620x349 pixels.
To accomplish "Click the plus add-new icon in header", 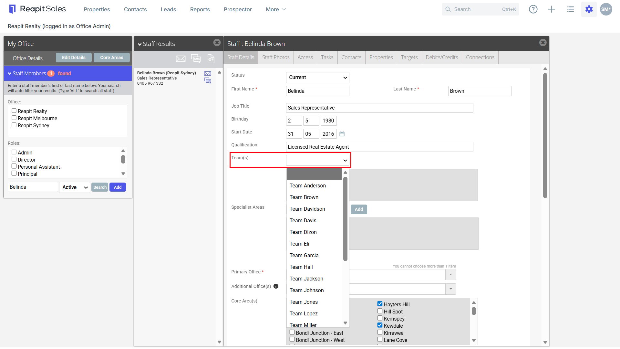I will (x=552, y=9).
